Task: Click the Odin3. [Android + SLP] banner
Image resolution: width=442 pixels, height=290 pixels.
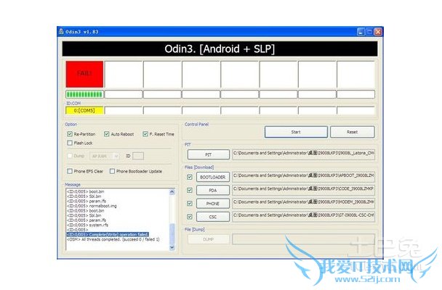Action: click(220, 49)
